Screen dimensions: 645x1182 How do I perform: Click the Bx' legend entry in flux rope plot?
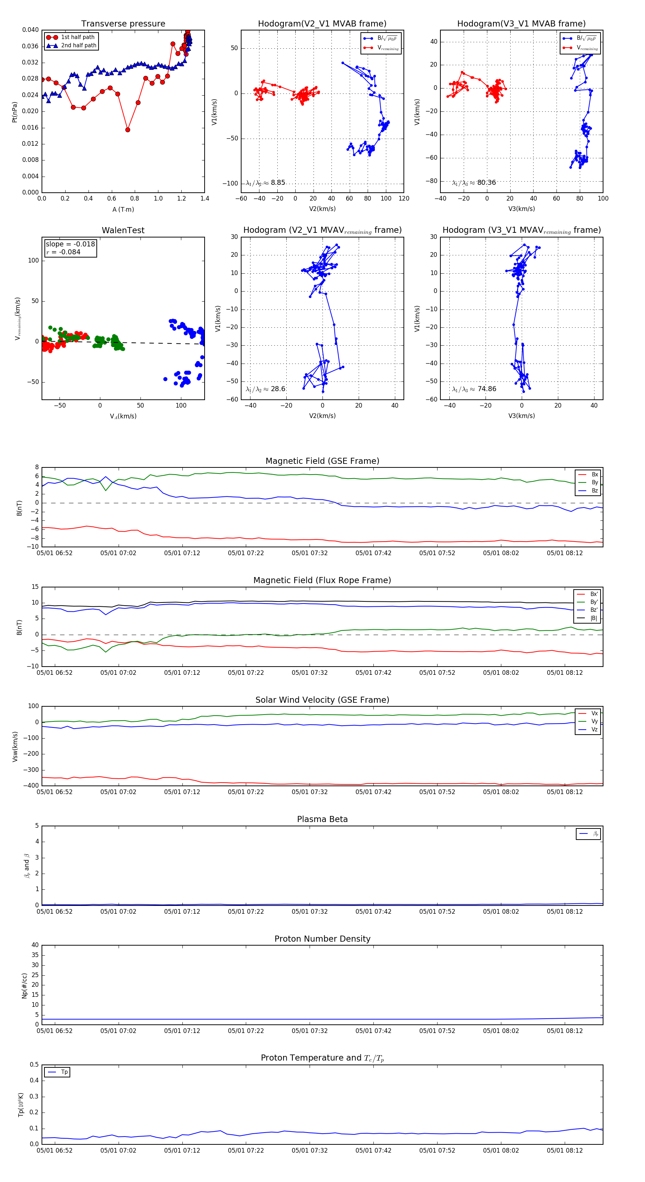[587, 594]
